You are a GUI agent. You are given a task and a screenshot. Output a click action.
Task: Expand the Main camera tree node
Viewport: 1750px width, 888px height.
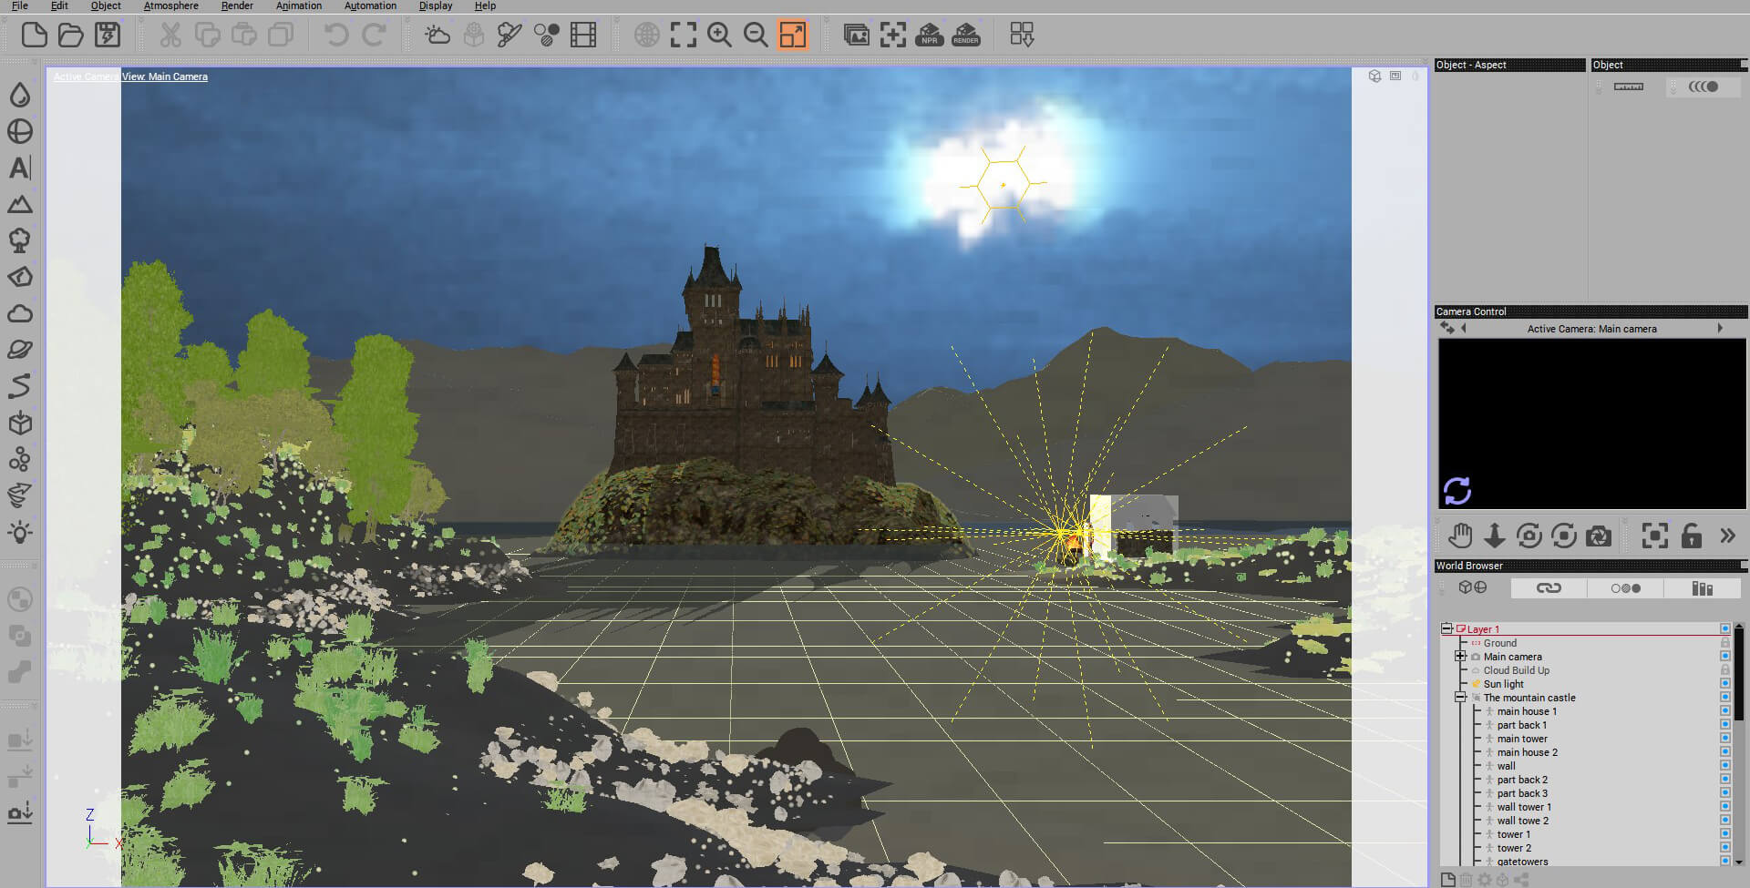click(x=1460, y=657)
